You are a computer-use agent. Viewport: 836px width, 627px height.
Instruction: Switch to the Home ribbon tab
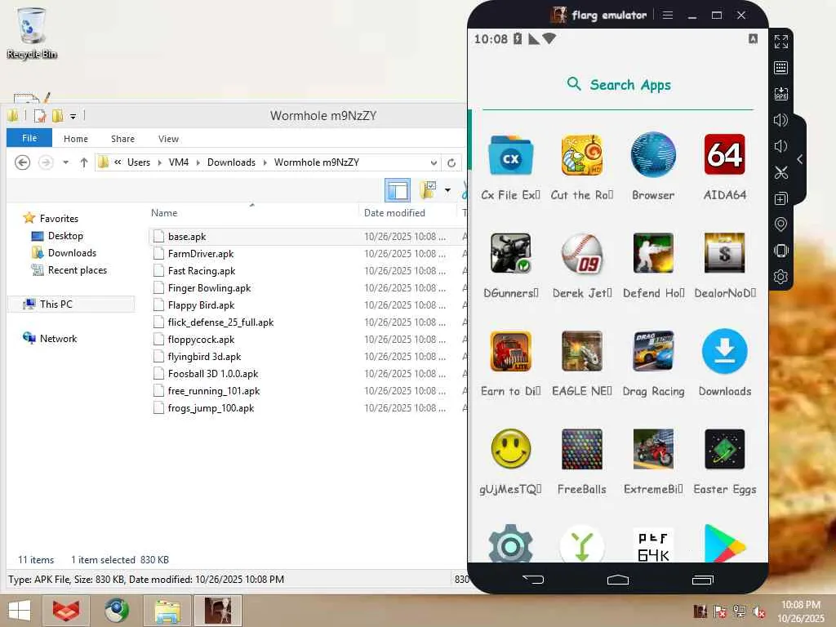pos(76,139)
